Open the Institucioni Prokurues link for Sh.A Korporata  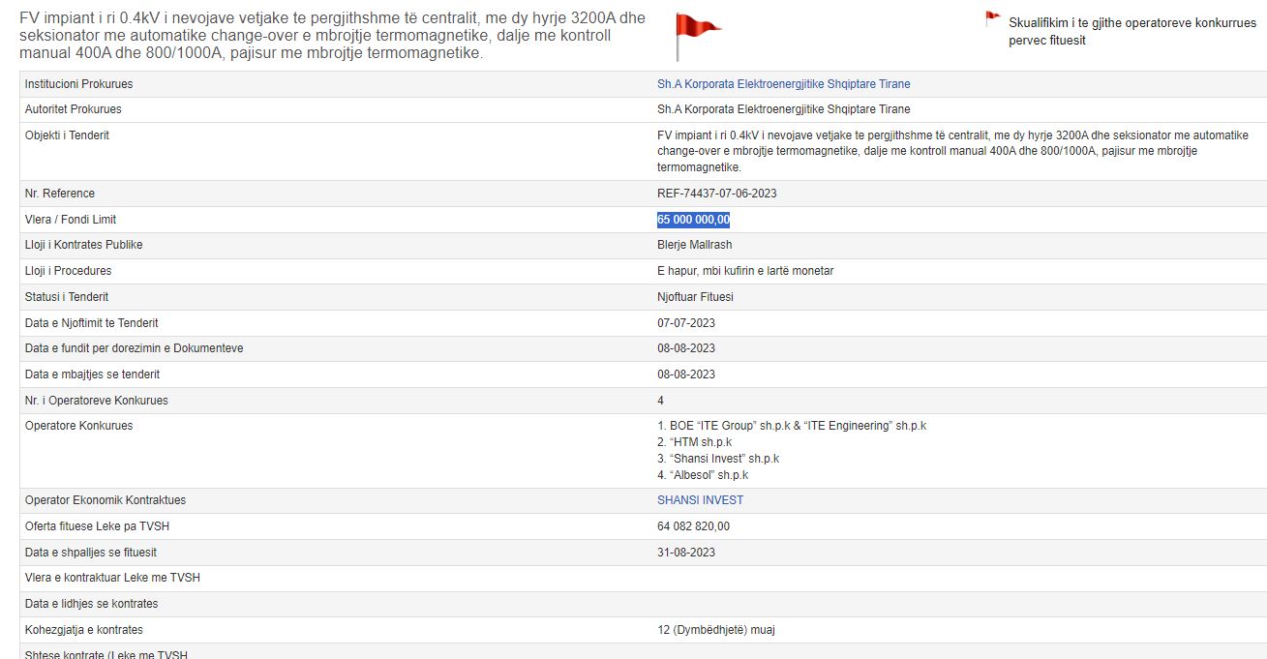[x=783, y=84]
